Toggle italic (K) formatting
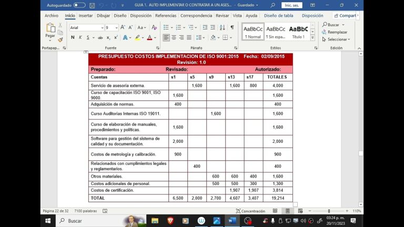The width and height of the screenshot is (404, 227). click(x=80, y=38)
